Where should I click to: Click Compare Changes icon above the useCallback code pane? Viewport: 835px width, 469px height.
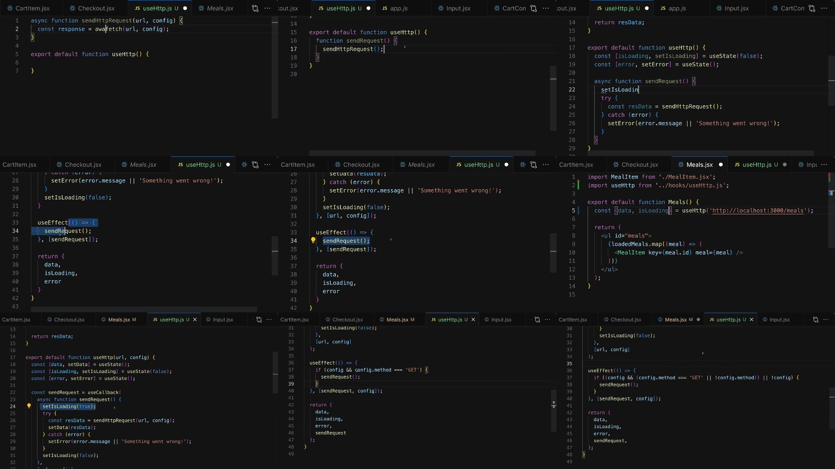pos(259,320)
